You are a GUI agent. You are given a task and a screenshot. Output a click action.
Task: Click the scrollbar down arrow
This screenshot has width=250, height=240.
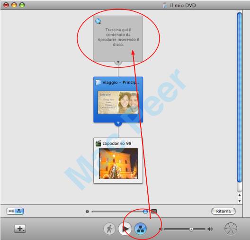click(239, 201)
